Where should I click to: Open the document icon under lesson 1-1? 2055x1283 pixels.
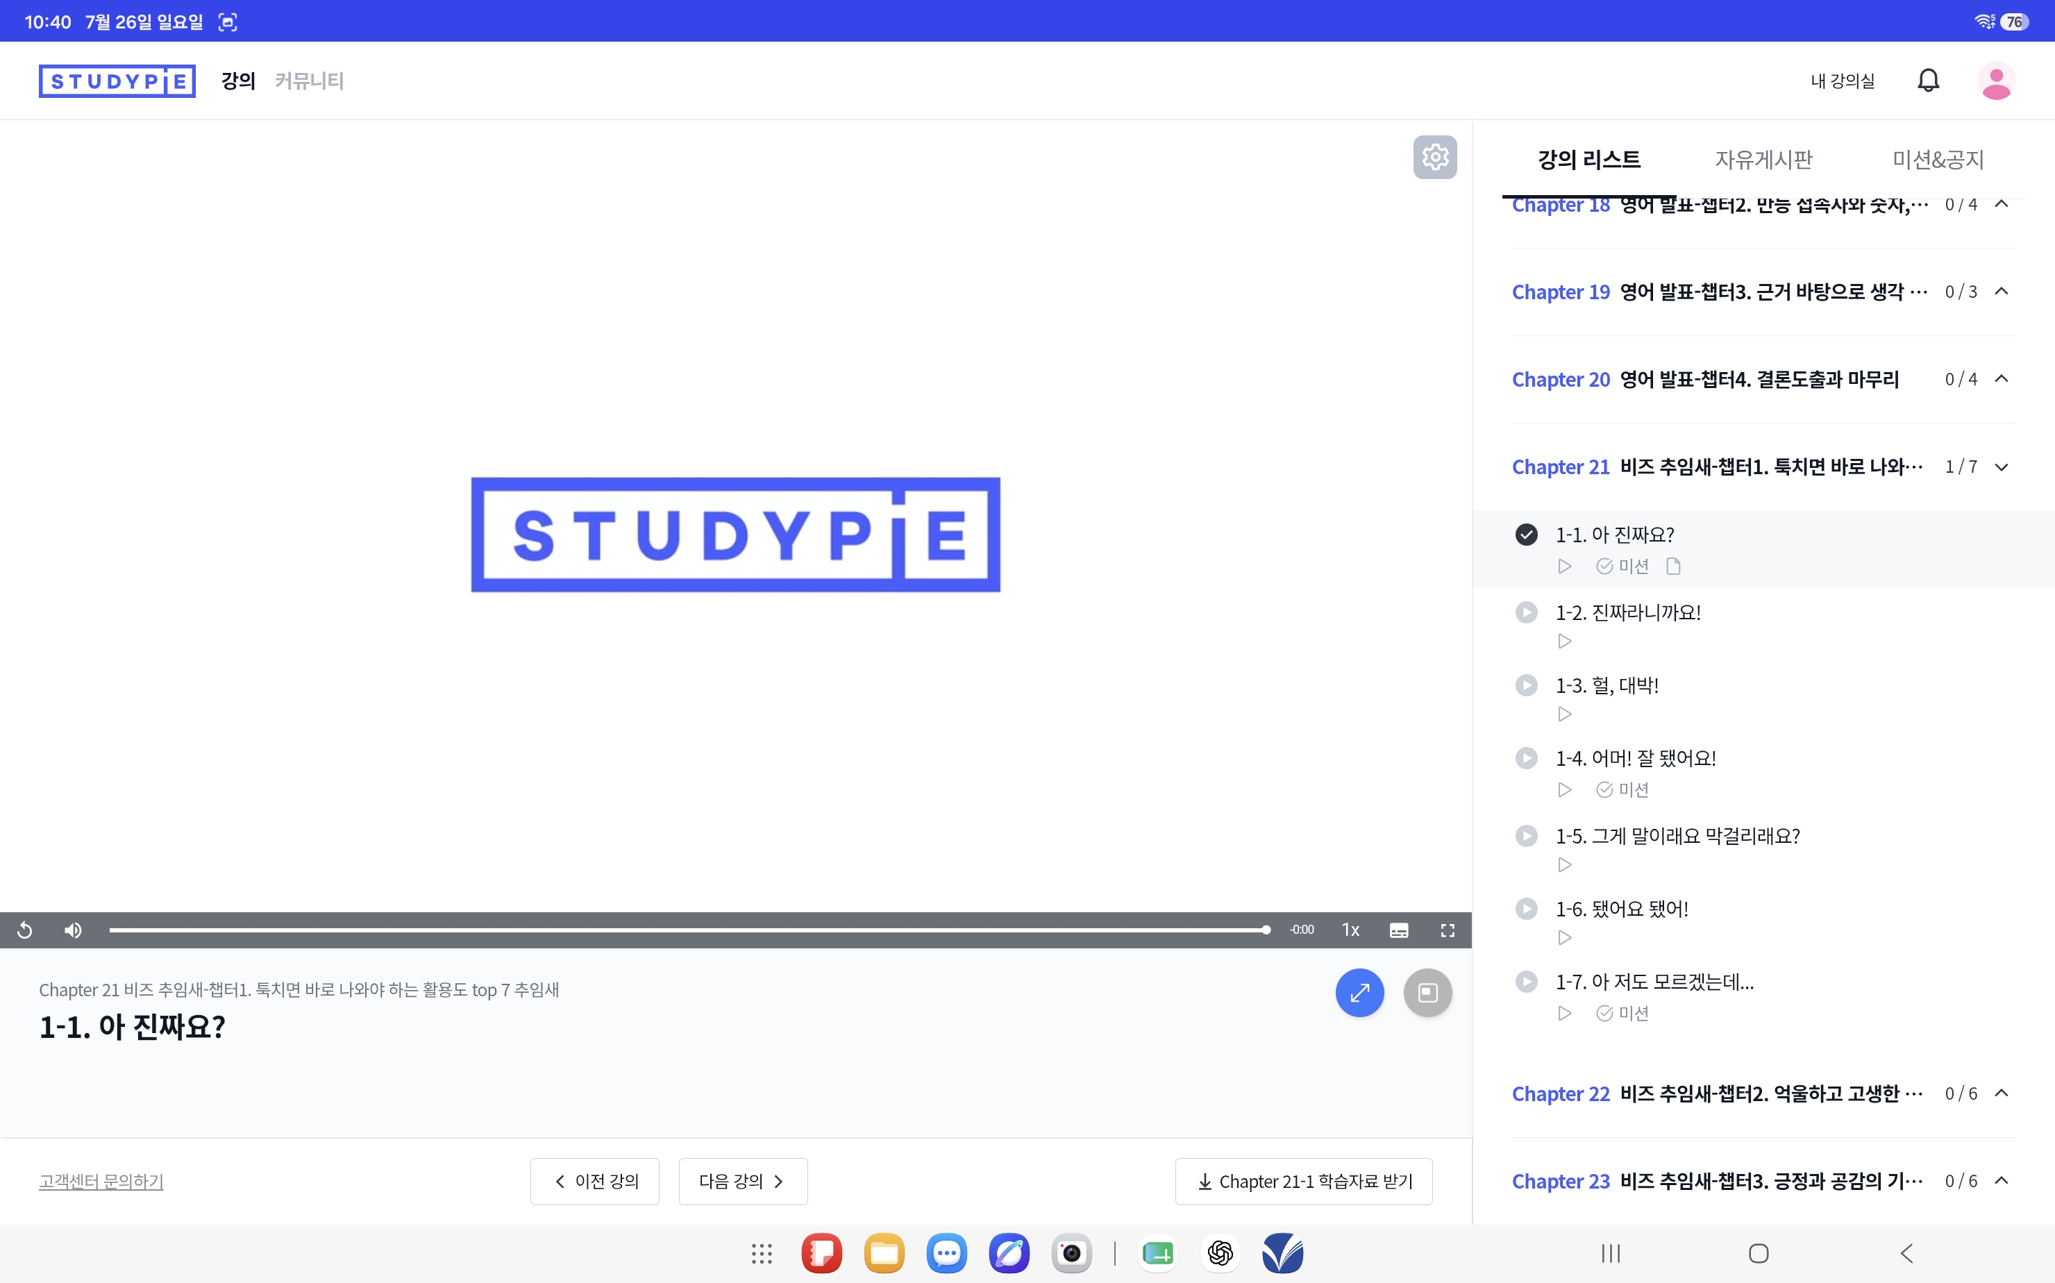(x=1673, y=566)
